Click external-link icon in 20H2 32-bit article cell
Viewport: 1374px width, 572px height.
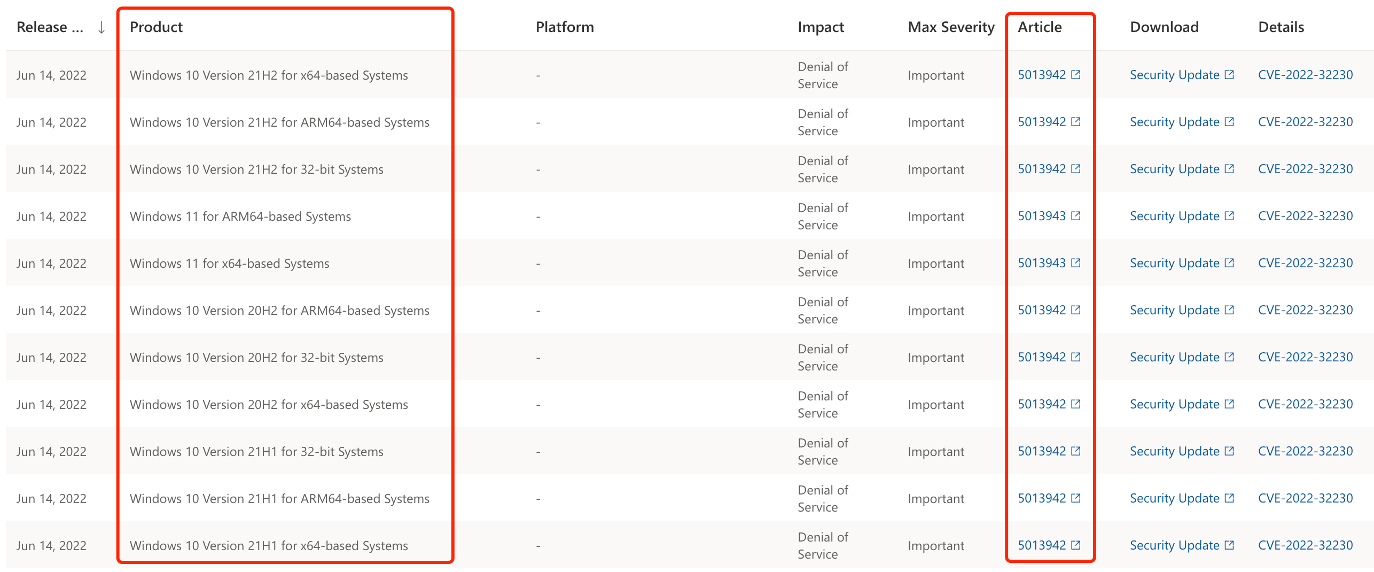pyautogui.click(x=1076, y=357)
